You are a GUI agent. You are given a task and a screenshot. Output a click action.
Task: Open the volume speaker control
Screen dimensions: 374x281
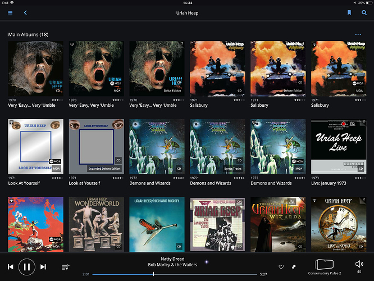coord(359,264)
